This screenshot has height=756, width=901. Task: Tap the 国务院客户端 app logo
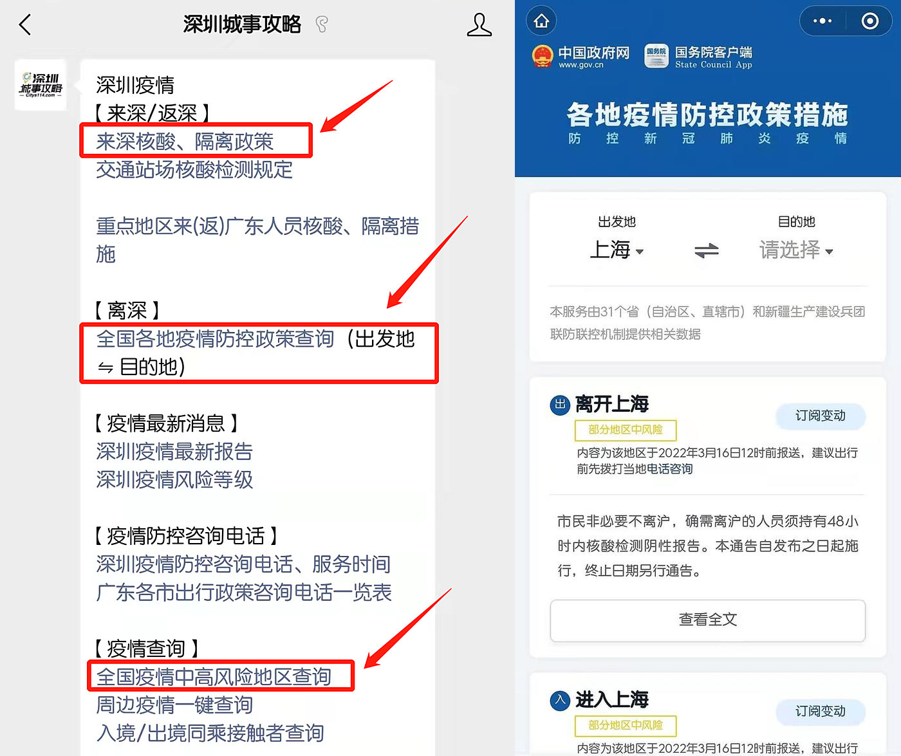pyautogui.click(x=698, y=57)
